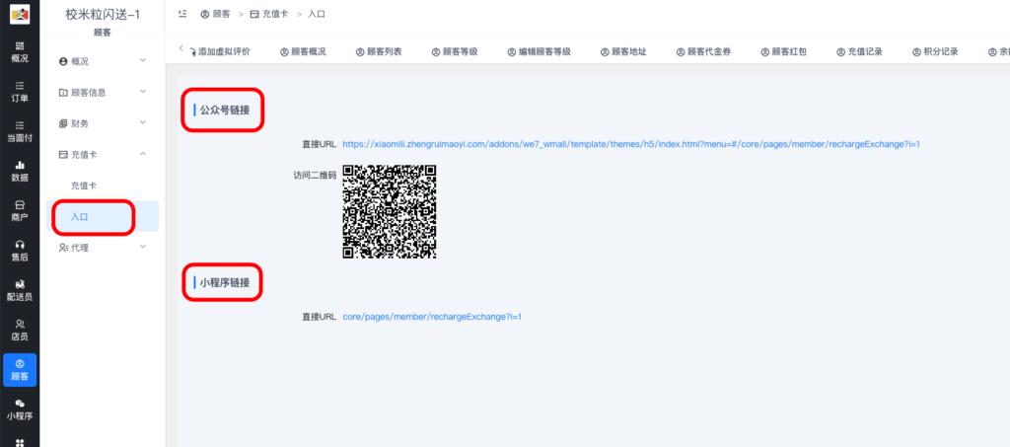Expand the 财务 submenu
The width and height of the screenshot is (1010, 447).
click(x=103, y=123)
